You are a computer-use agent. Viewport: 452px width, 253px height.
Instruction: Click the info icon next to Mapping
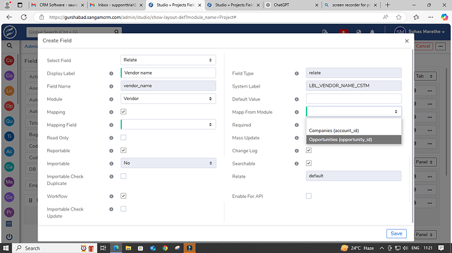[x=111, y=112]
